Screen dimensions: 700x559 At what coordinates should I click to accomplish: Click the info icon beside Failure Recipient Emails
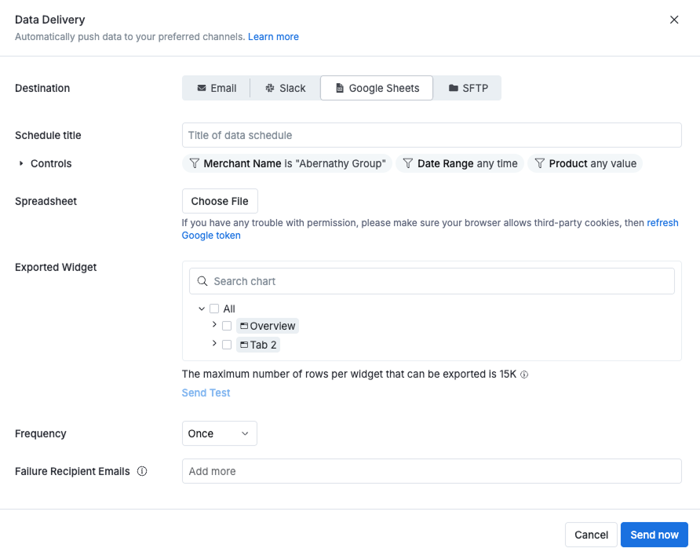pyautogui.click(x=142, y=471)
